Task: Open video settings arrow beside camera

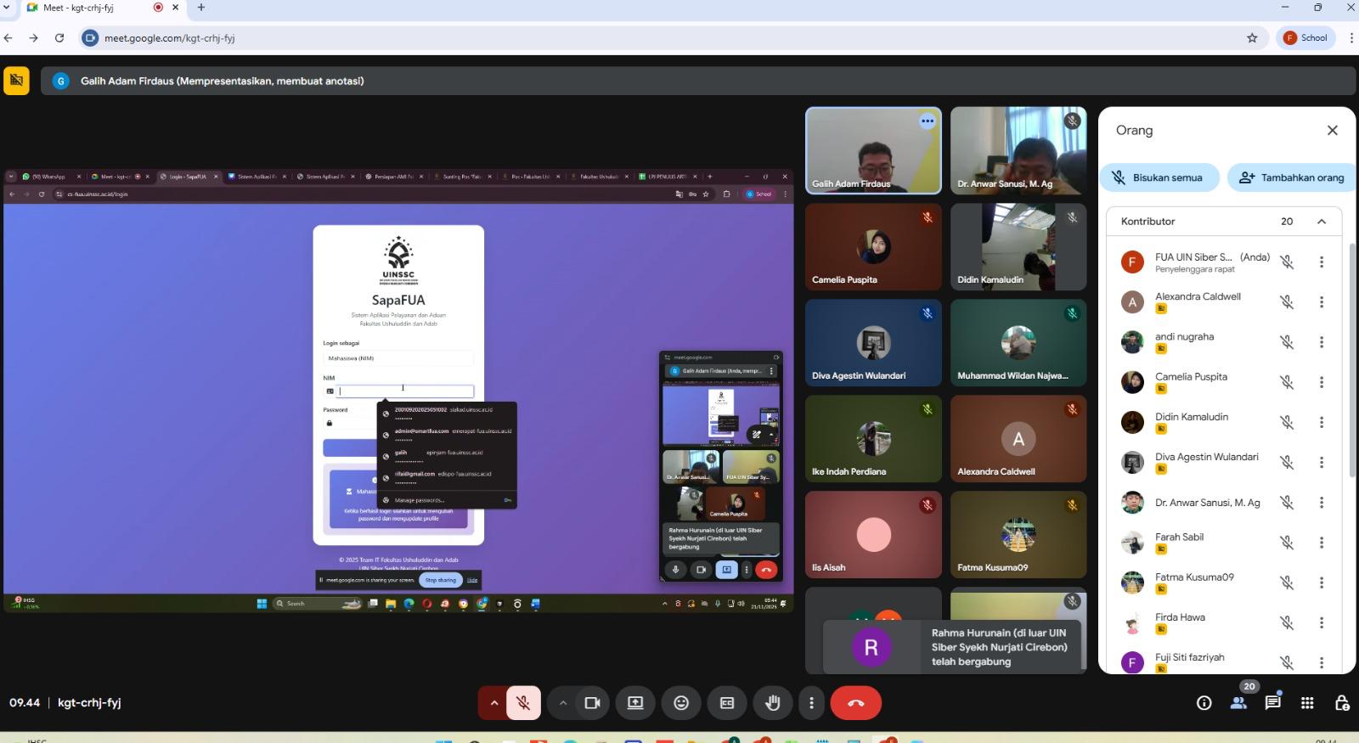Action: (x=562, y=703)
